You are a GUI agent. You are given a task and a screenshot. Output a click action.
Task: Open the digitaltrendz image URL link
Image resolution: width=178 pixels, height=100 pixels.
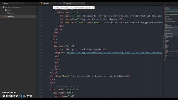click(115, 52)
